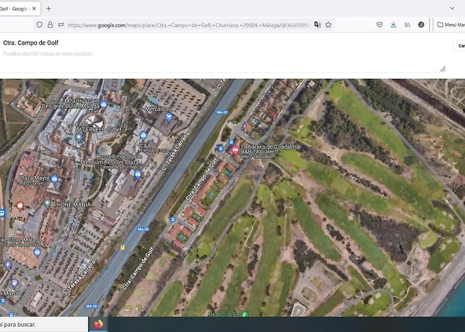
Task: Click the site security padlock icon
Action: click(x=50, y=25)
